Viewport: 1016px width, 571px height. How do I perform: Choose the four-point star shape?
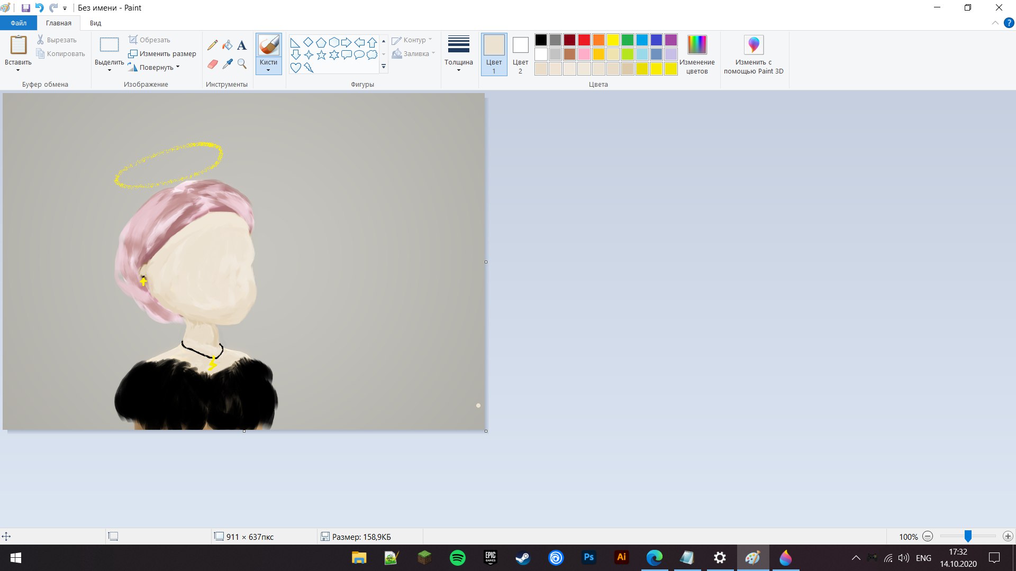pos(308,54)
